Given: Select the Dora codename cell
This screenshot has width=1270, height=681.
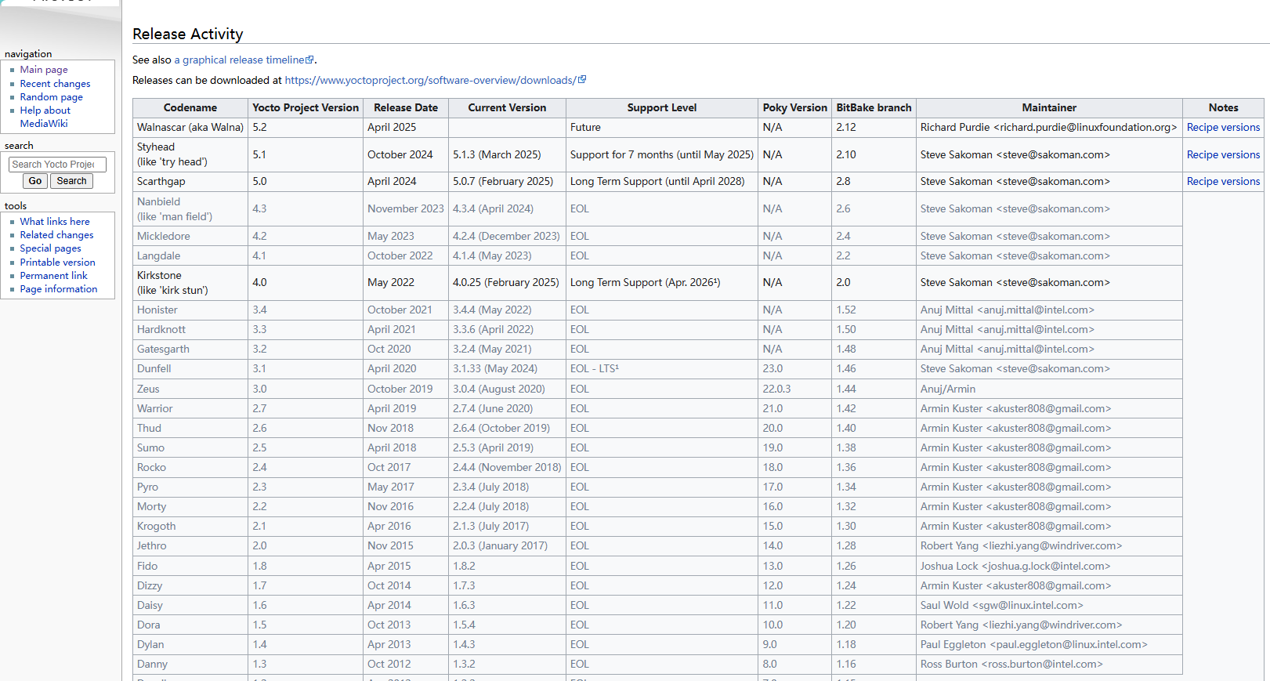Looking at the screenshot, I should pos(190,625).
